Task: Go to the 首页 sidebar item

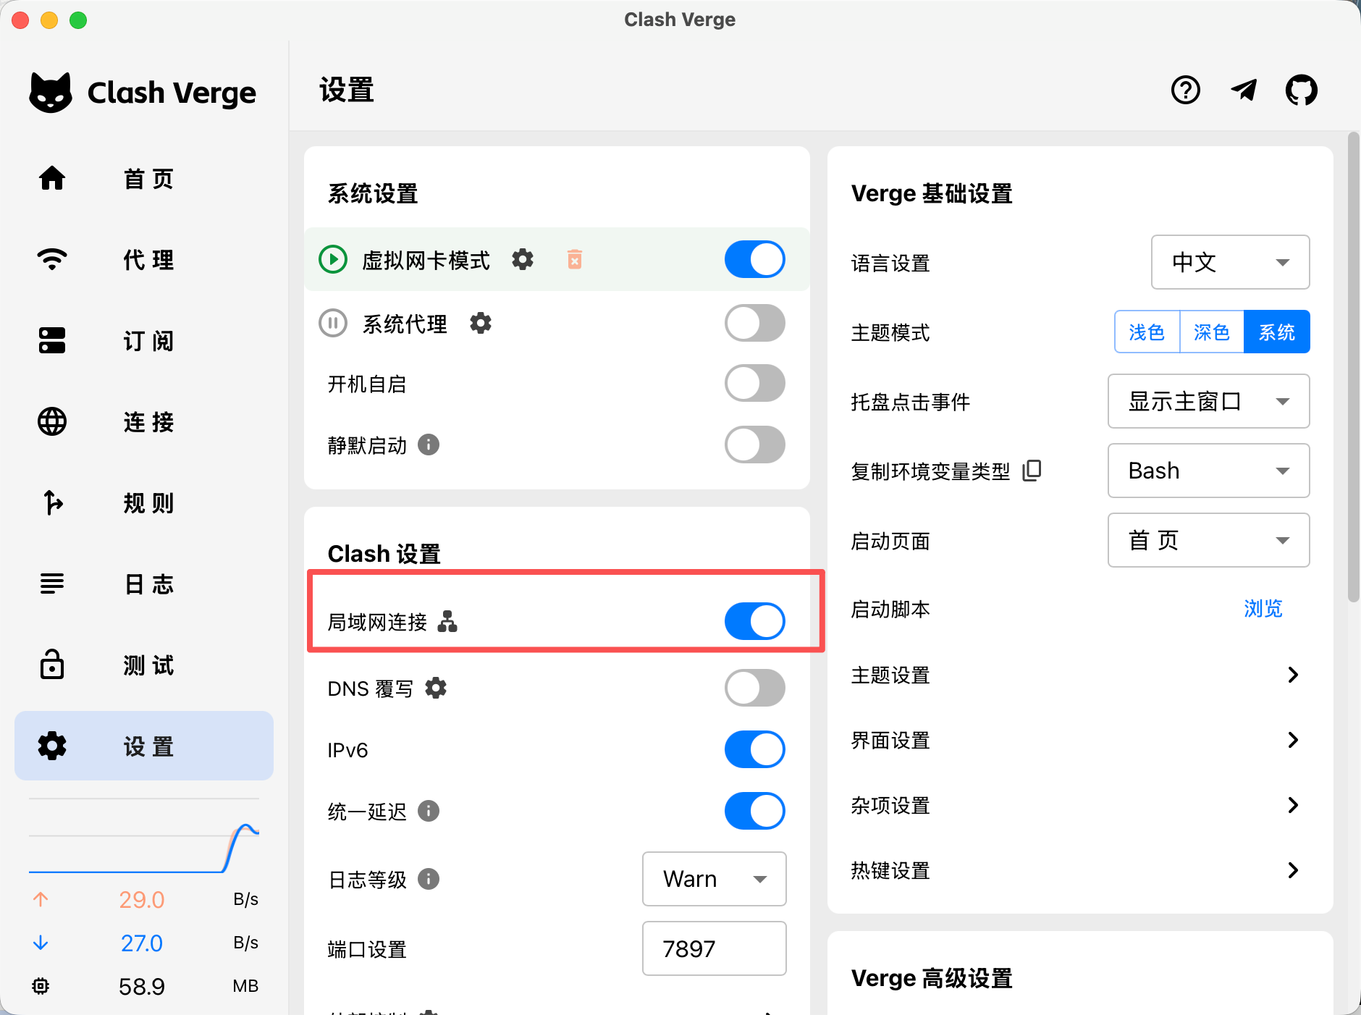Action: [144, 178]
